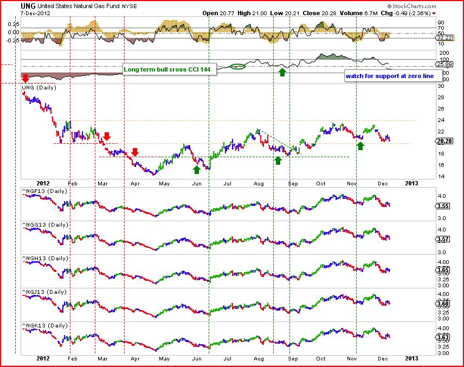Click the 'watch for support at zero line' note
The width and height of the screenshot is (464, 367).
[393, 76]
